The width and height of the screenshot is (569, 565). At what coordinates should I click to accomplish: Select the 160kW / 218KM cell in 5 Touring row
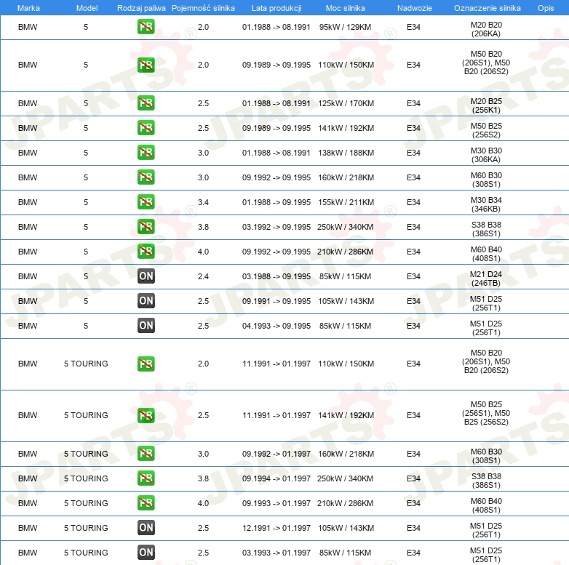pos(346,454)
